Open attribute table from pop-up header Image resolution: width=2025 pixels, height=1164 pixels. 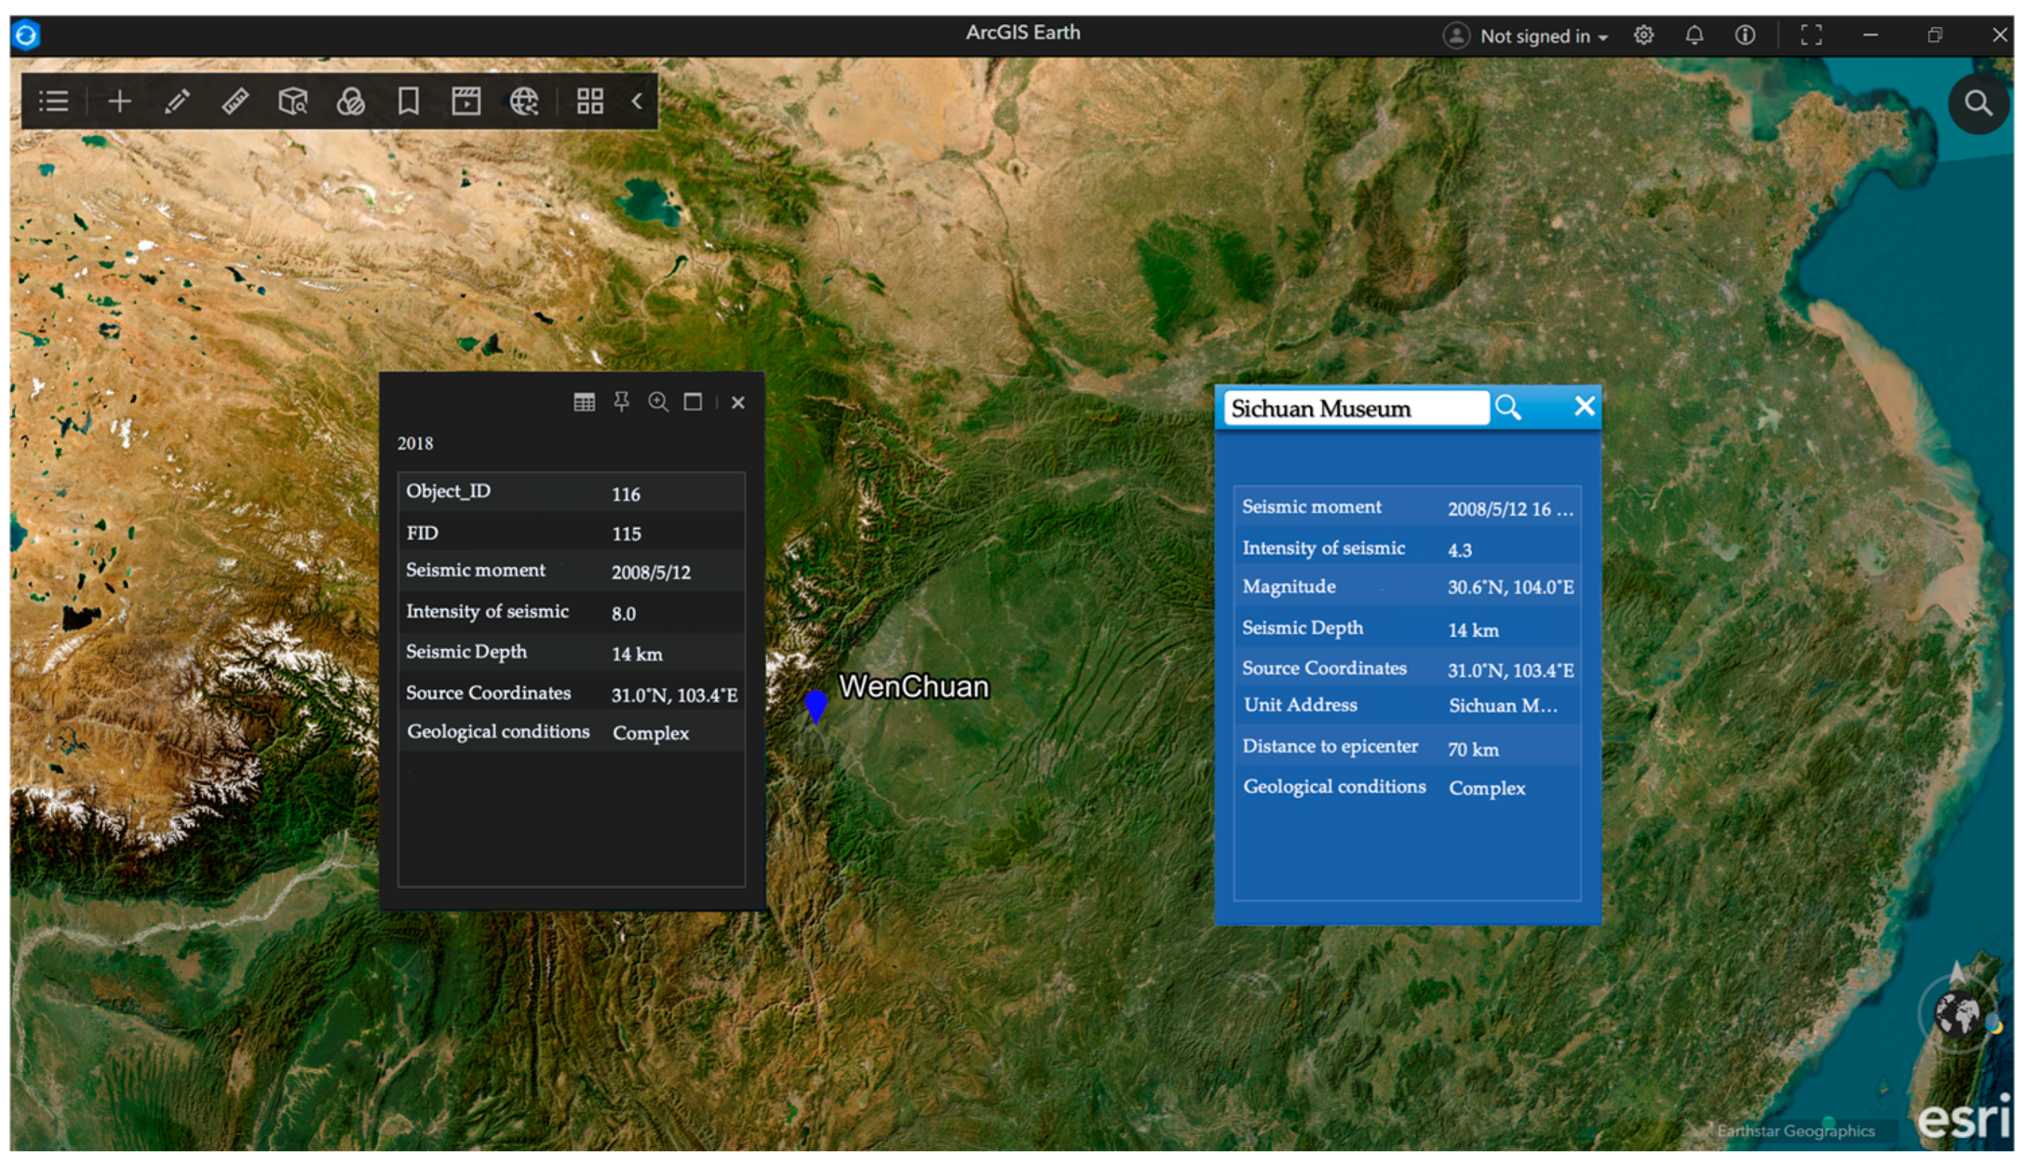coord(584,401)
